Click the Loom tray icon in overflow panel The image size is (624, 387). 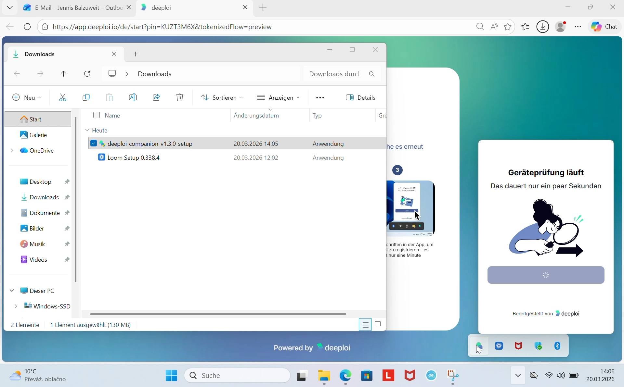(499, 346)
